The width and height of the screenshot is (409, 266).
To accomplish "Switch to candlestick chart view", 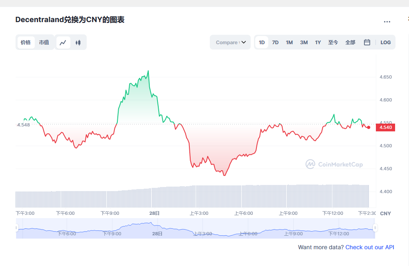I will pos(78,43).
